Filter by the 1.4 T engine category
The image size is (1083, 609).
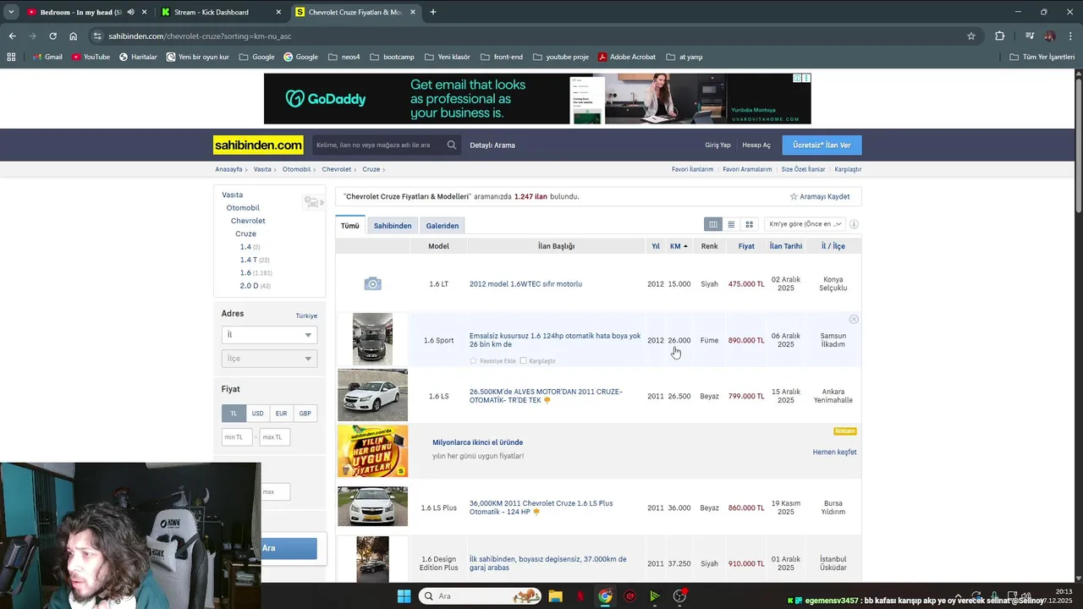tap(249, 260)
